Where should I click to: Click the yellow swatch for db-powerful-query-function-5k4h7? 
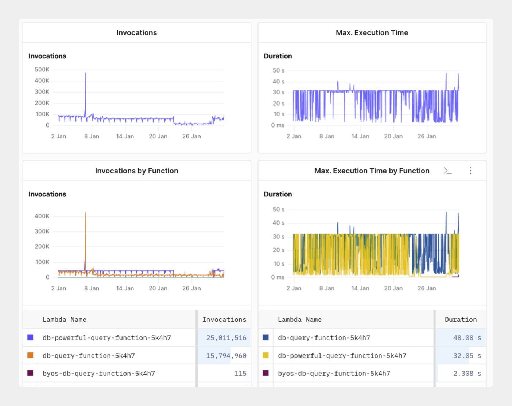coord(265,355)
